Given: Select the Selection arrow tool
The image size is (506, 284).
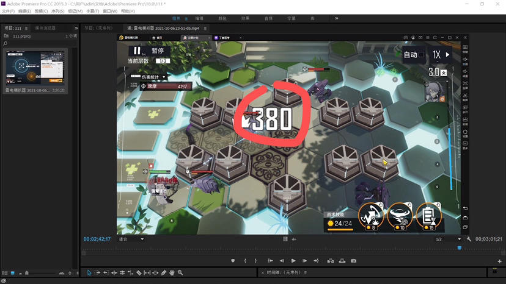Looking at the screenshot, I should pyautogui.click(x=89, y=273).
